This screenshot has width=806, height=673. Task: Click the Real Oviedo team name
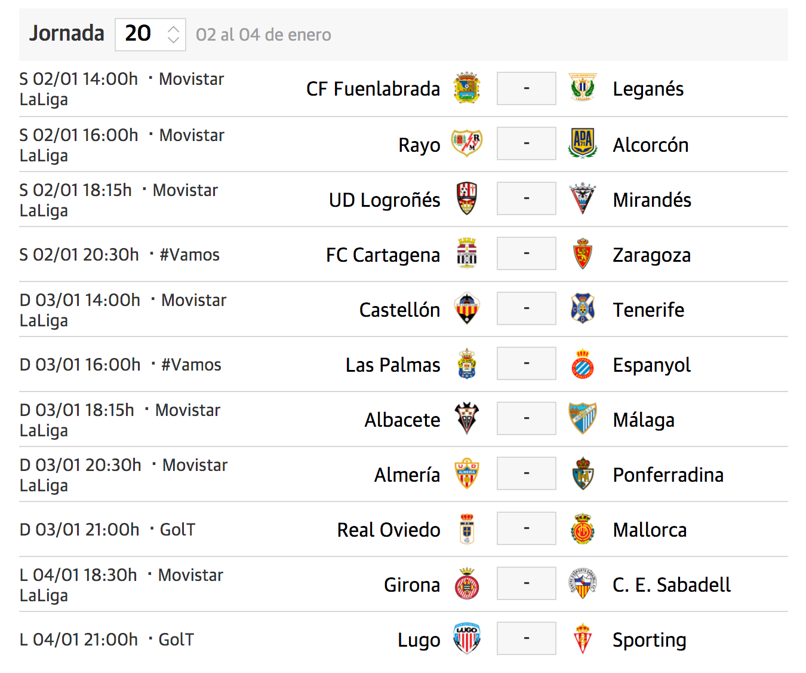[389, 530]
